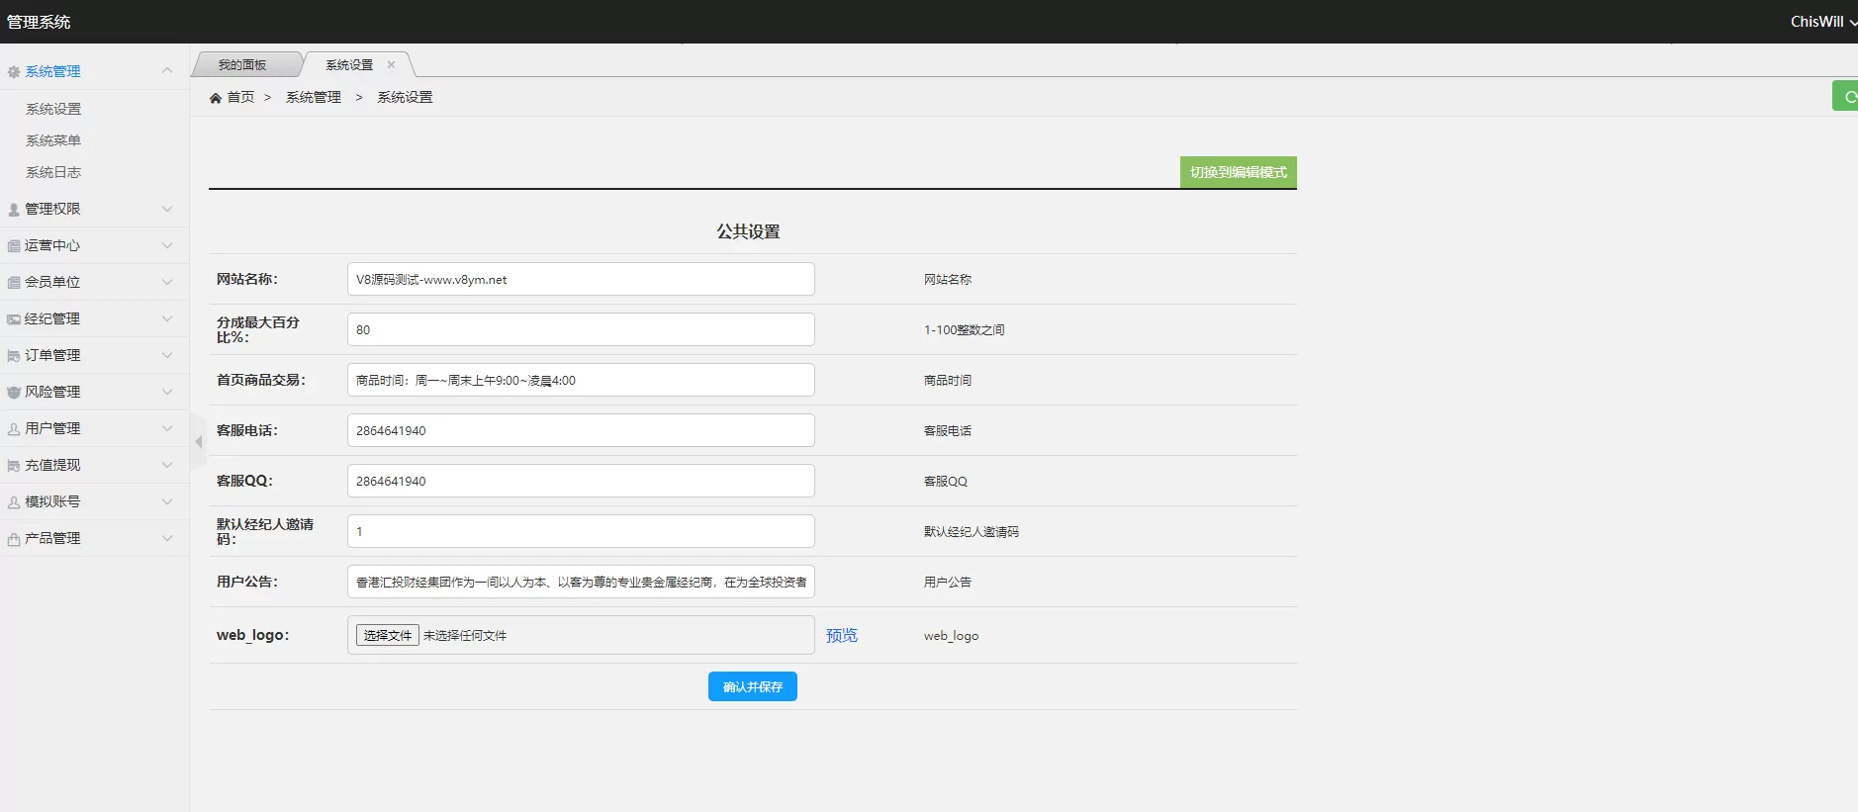
Task: Click the 系统管理 gear icon
Action: pos(14,72)
